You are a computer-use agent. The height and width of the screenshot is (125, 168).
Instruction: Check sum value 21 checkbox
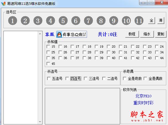[121, 47]
